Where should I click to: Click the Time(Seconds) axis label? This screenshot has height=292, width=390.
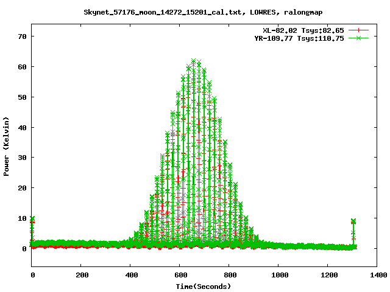point(204,287)
